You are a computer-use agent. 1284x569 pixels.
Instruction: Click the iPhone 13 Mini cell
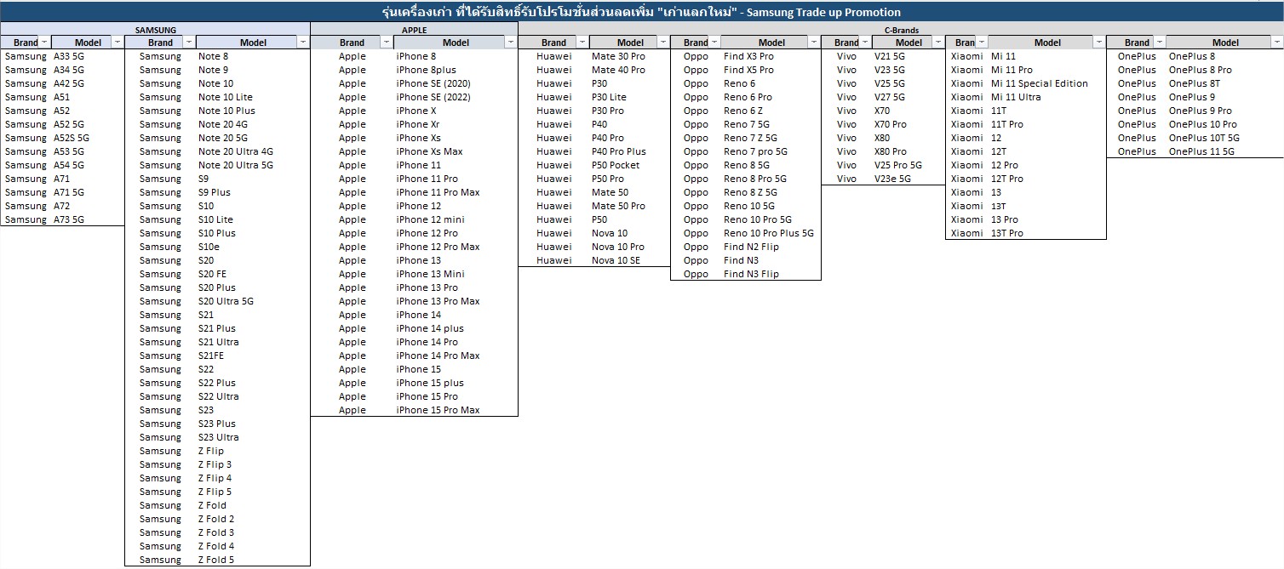[456, 274]
